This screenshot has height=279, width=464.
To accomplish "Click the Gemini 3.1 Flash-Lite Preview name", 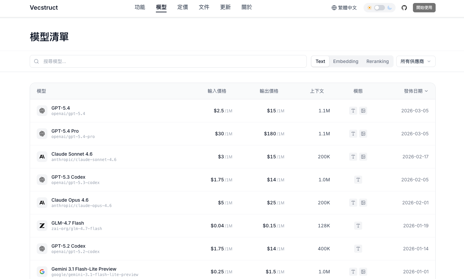I will [x=84, y=269].
